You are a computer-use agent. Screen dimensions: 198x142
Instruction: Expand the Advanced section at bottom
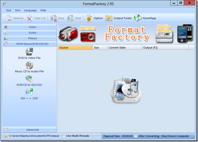pyautogui.click(x=30, y=130)
